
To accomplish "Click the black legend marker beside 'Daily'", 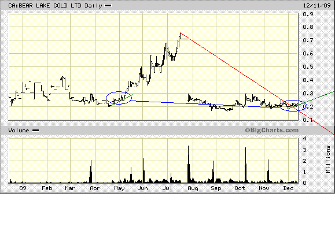I will 108,6.
